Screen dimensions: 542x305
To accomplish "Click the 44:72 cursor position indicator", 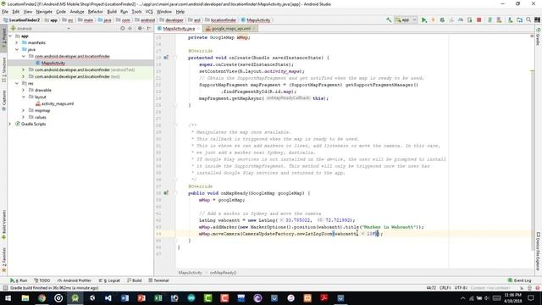I will coord(431,288).
